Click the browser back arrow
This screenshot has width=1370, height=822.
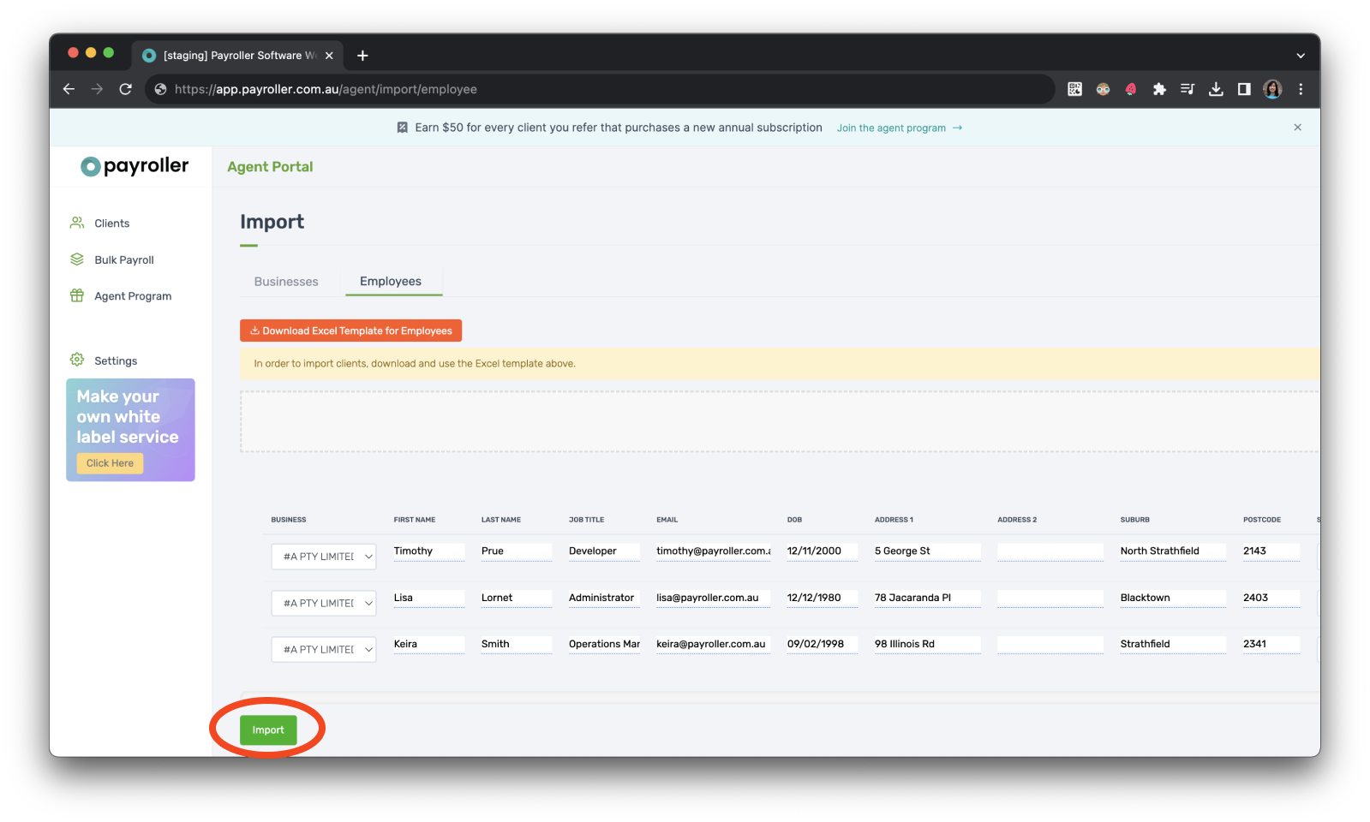pos(69,89)
